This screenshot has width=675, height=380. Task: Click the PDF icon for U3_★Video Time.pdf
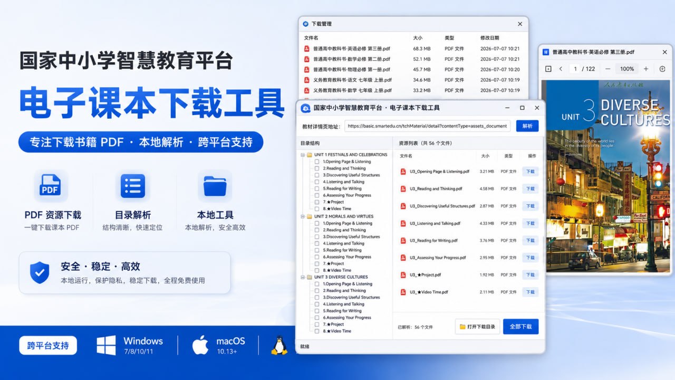403,292
